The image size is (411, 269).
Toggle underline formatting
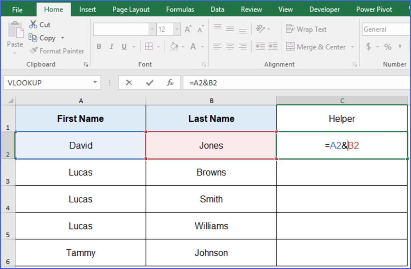(x=124, y=47)
